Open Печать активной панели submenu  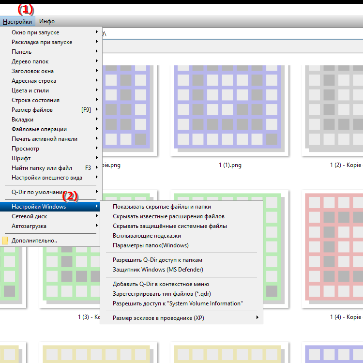coord(51,139)
